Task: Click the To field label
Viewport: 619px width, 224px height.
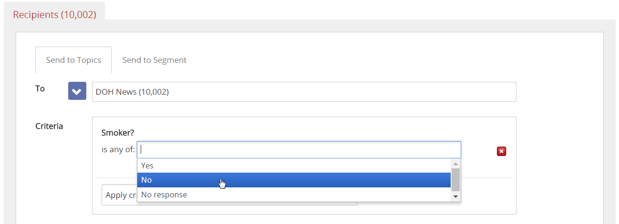Action: pyautogui.click(x=40, y=88)
